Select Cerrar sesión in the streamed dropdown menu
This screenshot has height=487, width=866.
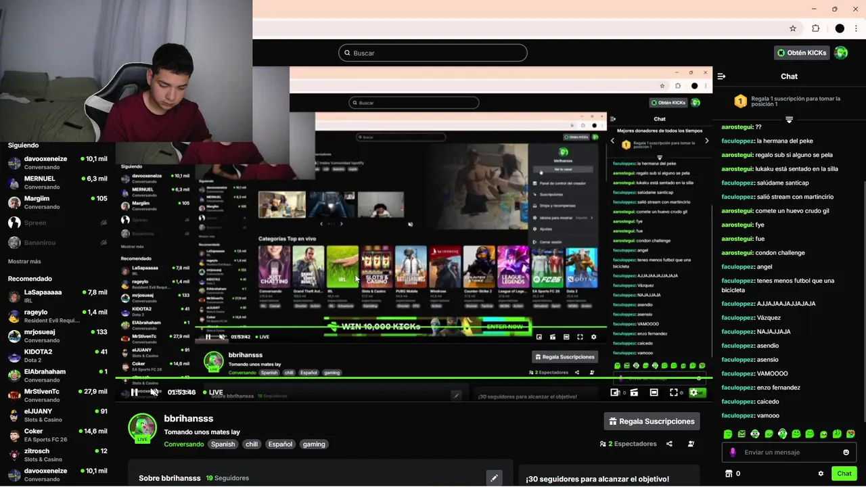coord(550,241)
